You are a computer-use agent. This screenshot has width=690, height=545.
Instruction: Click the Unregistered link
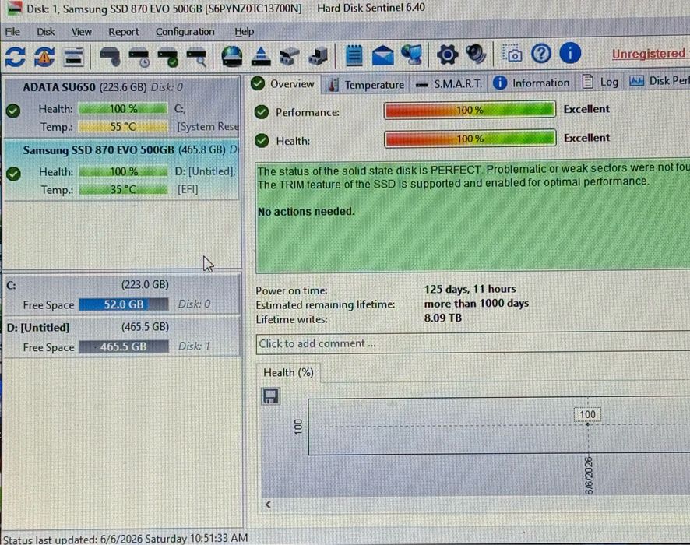tap(649, 53)
